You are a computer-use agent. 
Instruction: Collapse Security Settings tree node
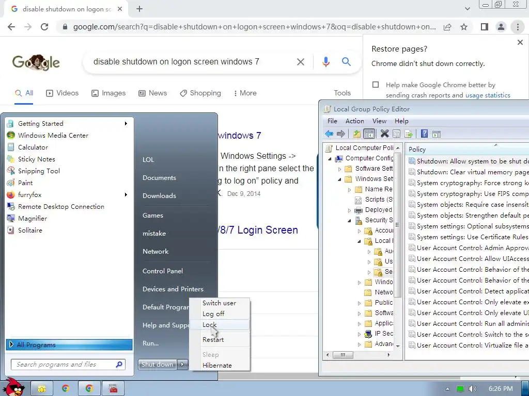[x=350, y=221]
